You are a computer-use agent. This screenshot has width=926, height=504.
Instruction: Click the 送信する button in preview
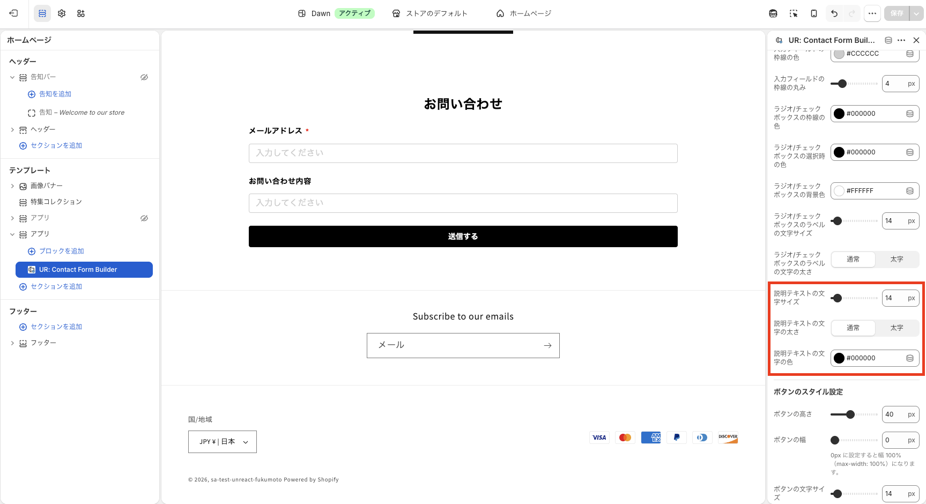pyautogui.click(x=463, y=236)
